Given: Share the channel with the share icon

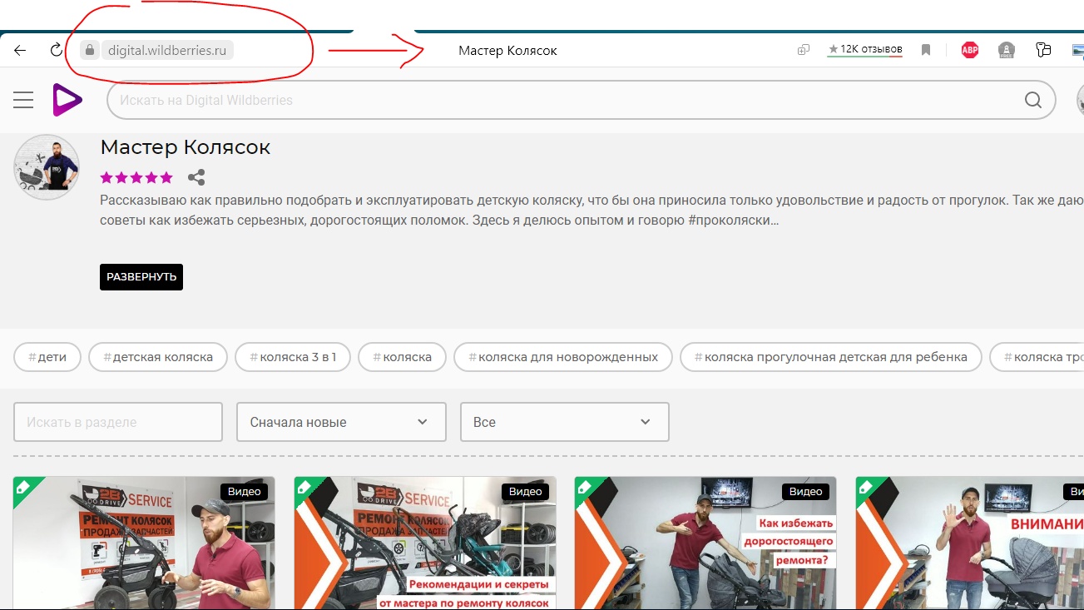Looking at the screenshot, I should (196, 177).
